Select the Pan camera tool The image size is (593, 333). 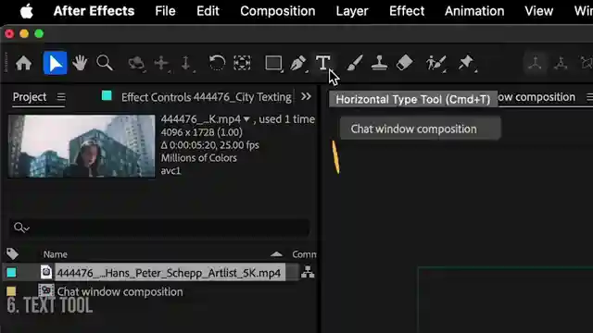(161, 63)
